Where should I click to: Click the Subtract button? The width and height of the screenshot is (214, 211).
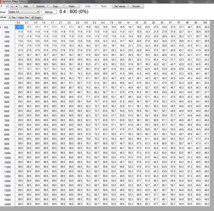click(x=40, y=6)
